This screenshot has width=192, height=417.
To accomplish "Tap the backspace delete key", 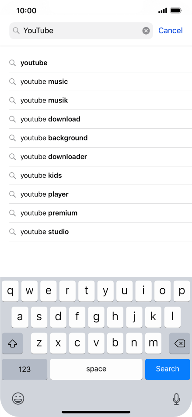I will [x=180, y=343].
